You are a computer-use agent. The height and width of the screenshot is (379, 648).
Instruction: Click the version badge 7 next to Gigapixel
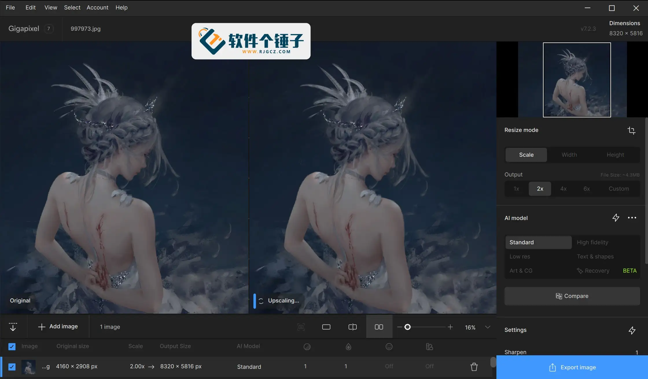[49, 29]
